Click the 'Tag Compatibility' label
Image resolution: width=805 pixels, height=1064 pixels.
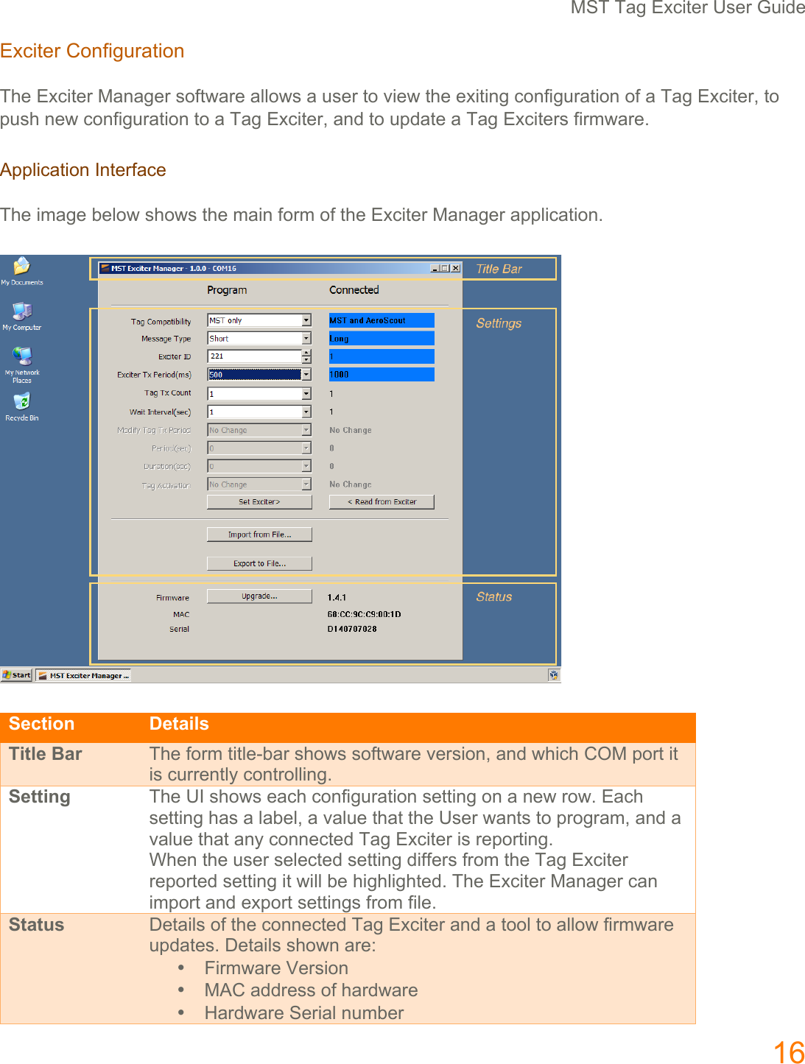coord(161,322)
